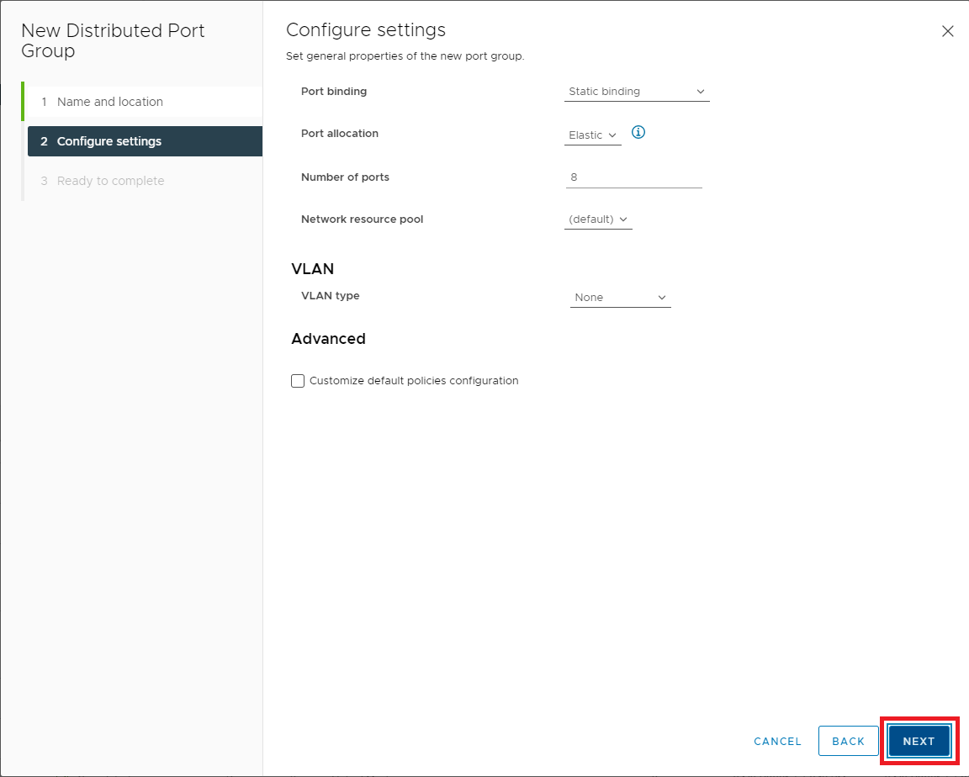Click the Cancel button
Image resolution: width=969 pixels, height=777 pixels.
click(777, 741)
